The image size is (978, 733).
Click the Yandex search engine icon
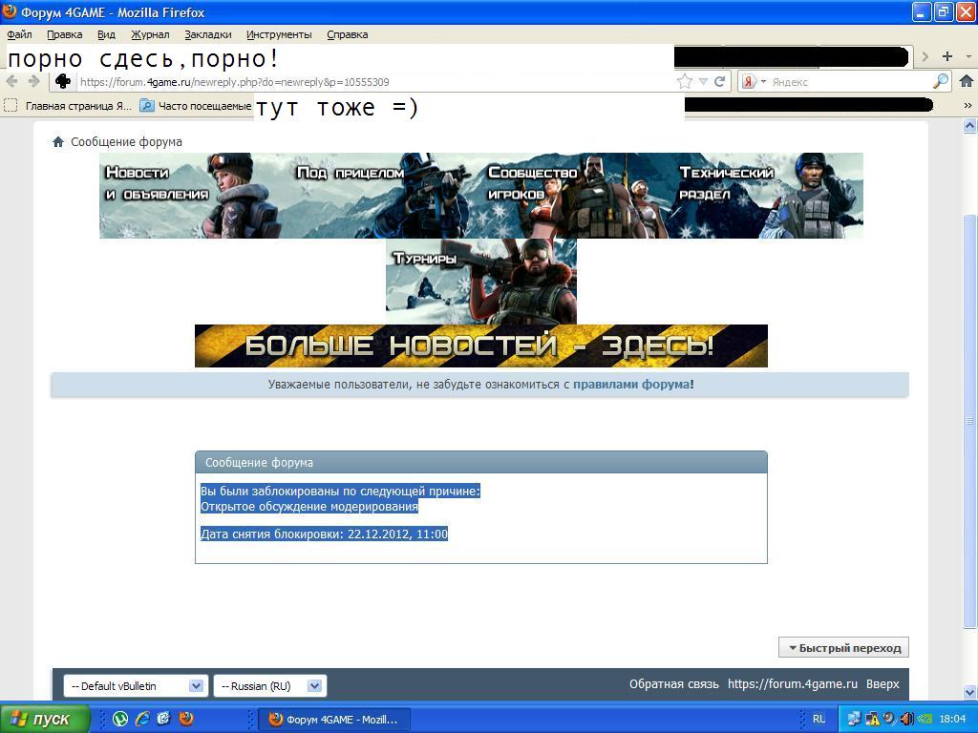749,82
